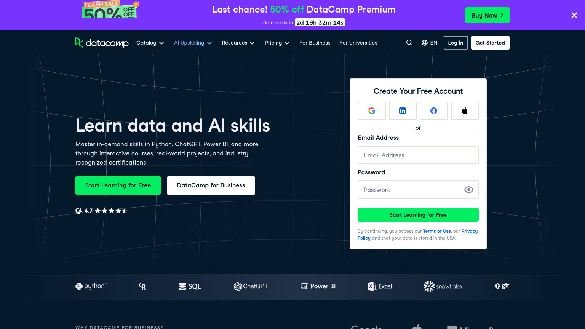Sign up with LinkedIn icon
This screenshot has height=329, width=585.
pyautogui.click(x=403, y=111)
